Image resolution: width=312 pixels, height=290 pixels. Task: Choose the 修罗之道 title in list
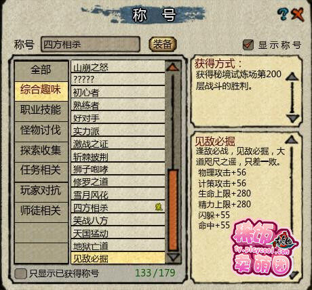118,182
